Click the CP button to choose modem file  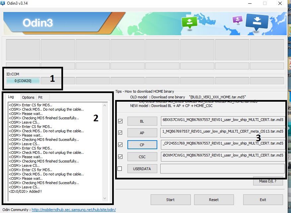click(142, 145)
